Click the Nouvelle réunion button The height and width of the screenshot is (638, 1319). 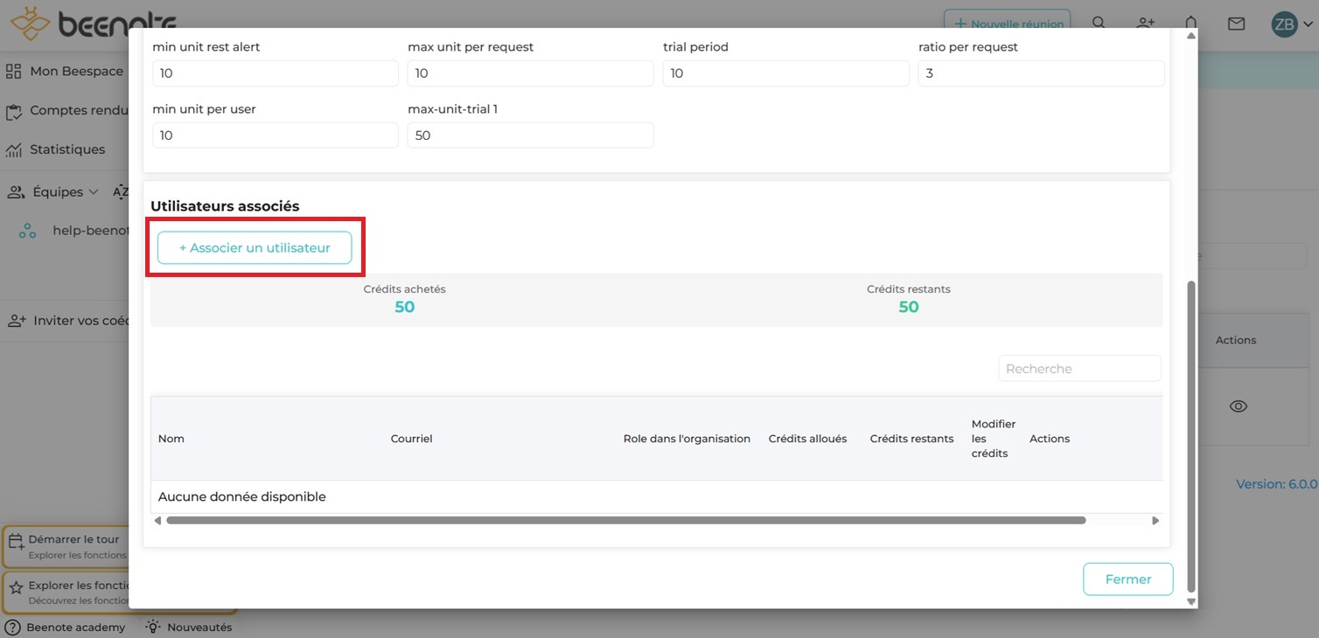click(x=1008, y=24)
